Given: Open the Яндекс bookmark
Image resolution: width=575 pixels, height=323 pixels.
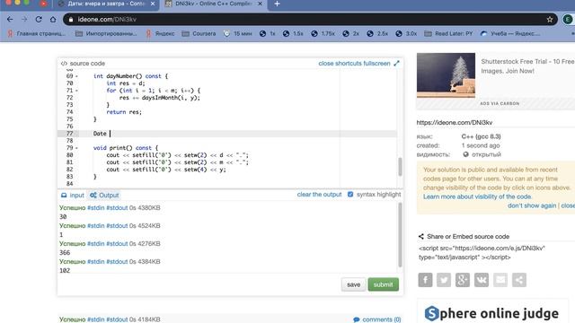Looking at the screenshot, I should [x=160, y=34].
